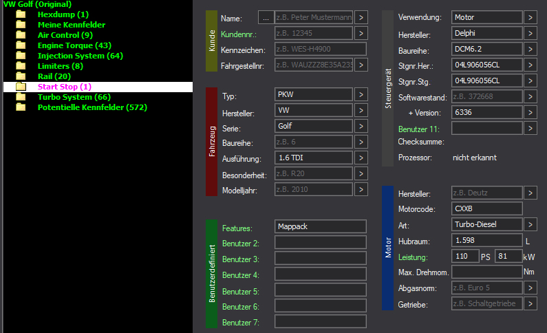Click the folder icon beside Turbo System
Screen dimensions: 547x333
[x=21, y=97]
